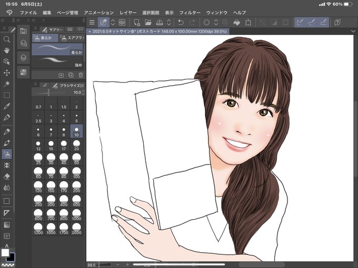Choose brush size preset 100

[76, 173]
